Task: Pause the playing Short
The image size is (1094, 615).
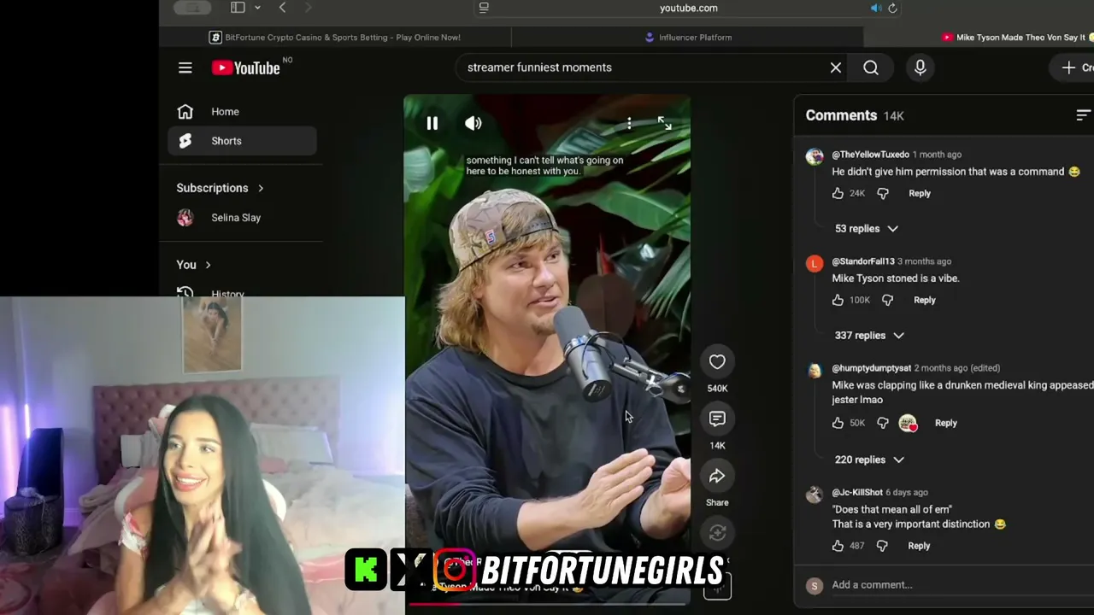Action: pos(432,123)
